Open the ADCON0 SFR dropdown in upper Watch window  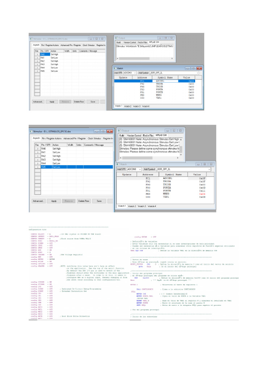click(x=135, y=73)
